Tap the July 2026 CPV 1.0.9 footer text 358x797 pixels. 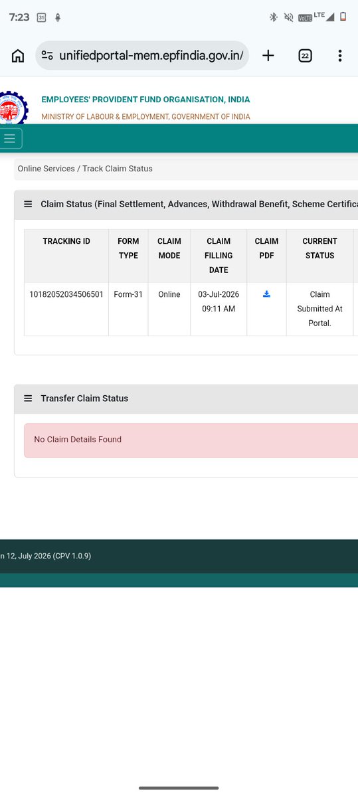pyautogui.click(x=46, y=556)
